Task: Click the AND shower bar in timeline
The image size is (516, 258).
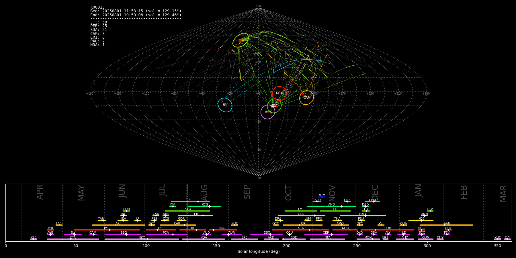Action: (x=332, y=206)
